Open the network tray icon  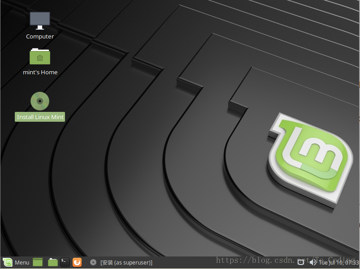coord(301,262)
